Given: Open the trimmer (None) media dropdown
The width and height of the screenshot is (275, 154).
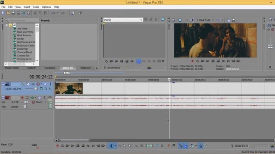Looking at the screenshot, I should 123,20.
